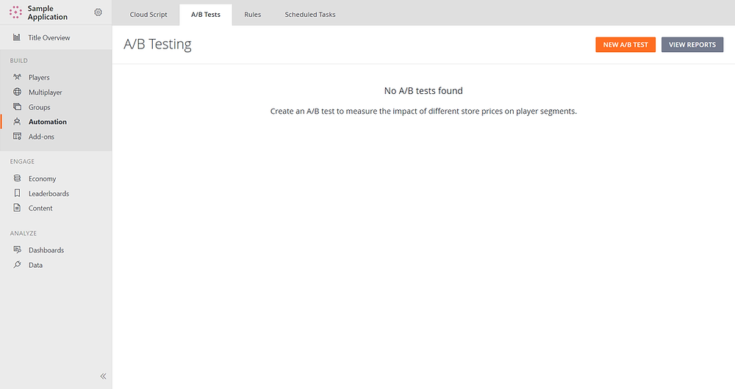The height and width of the screenshot is (389, 735).
Task: Click the Automation icon in sidebar
Action: [x=18, y=122]
